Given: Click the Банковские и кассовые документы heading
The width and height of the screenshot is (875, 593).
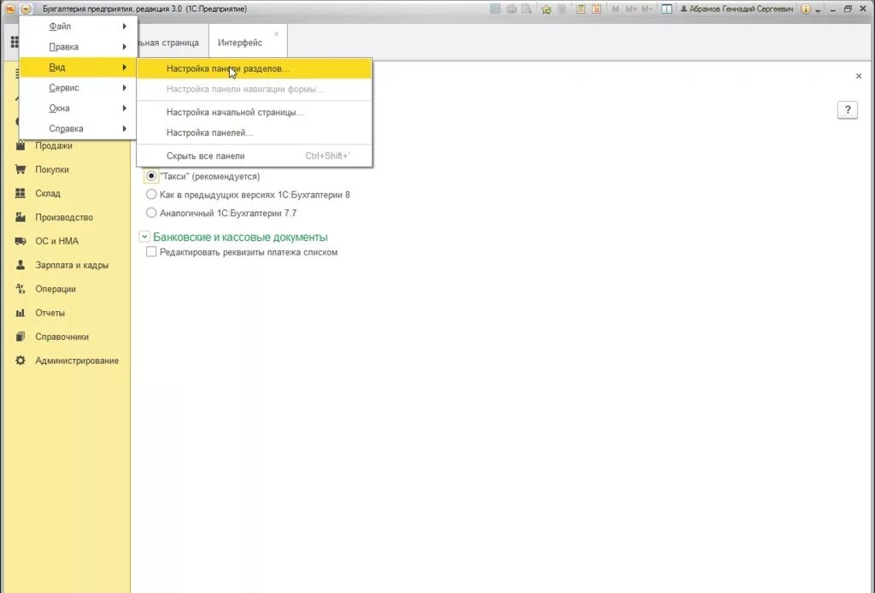Looking at the screenshot, I should pyautogui.click(x=240, y=237).
